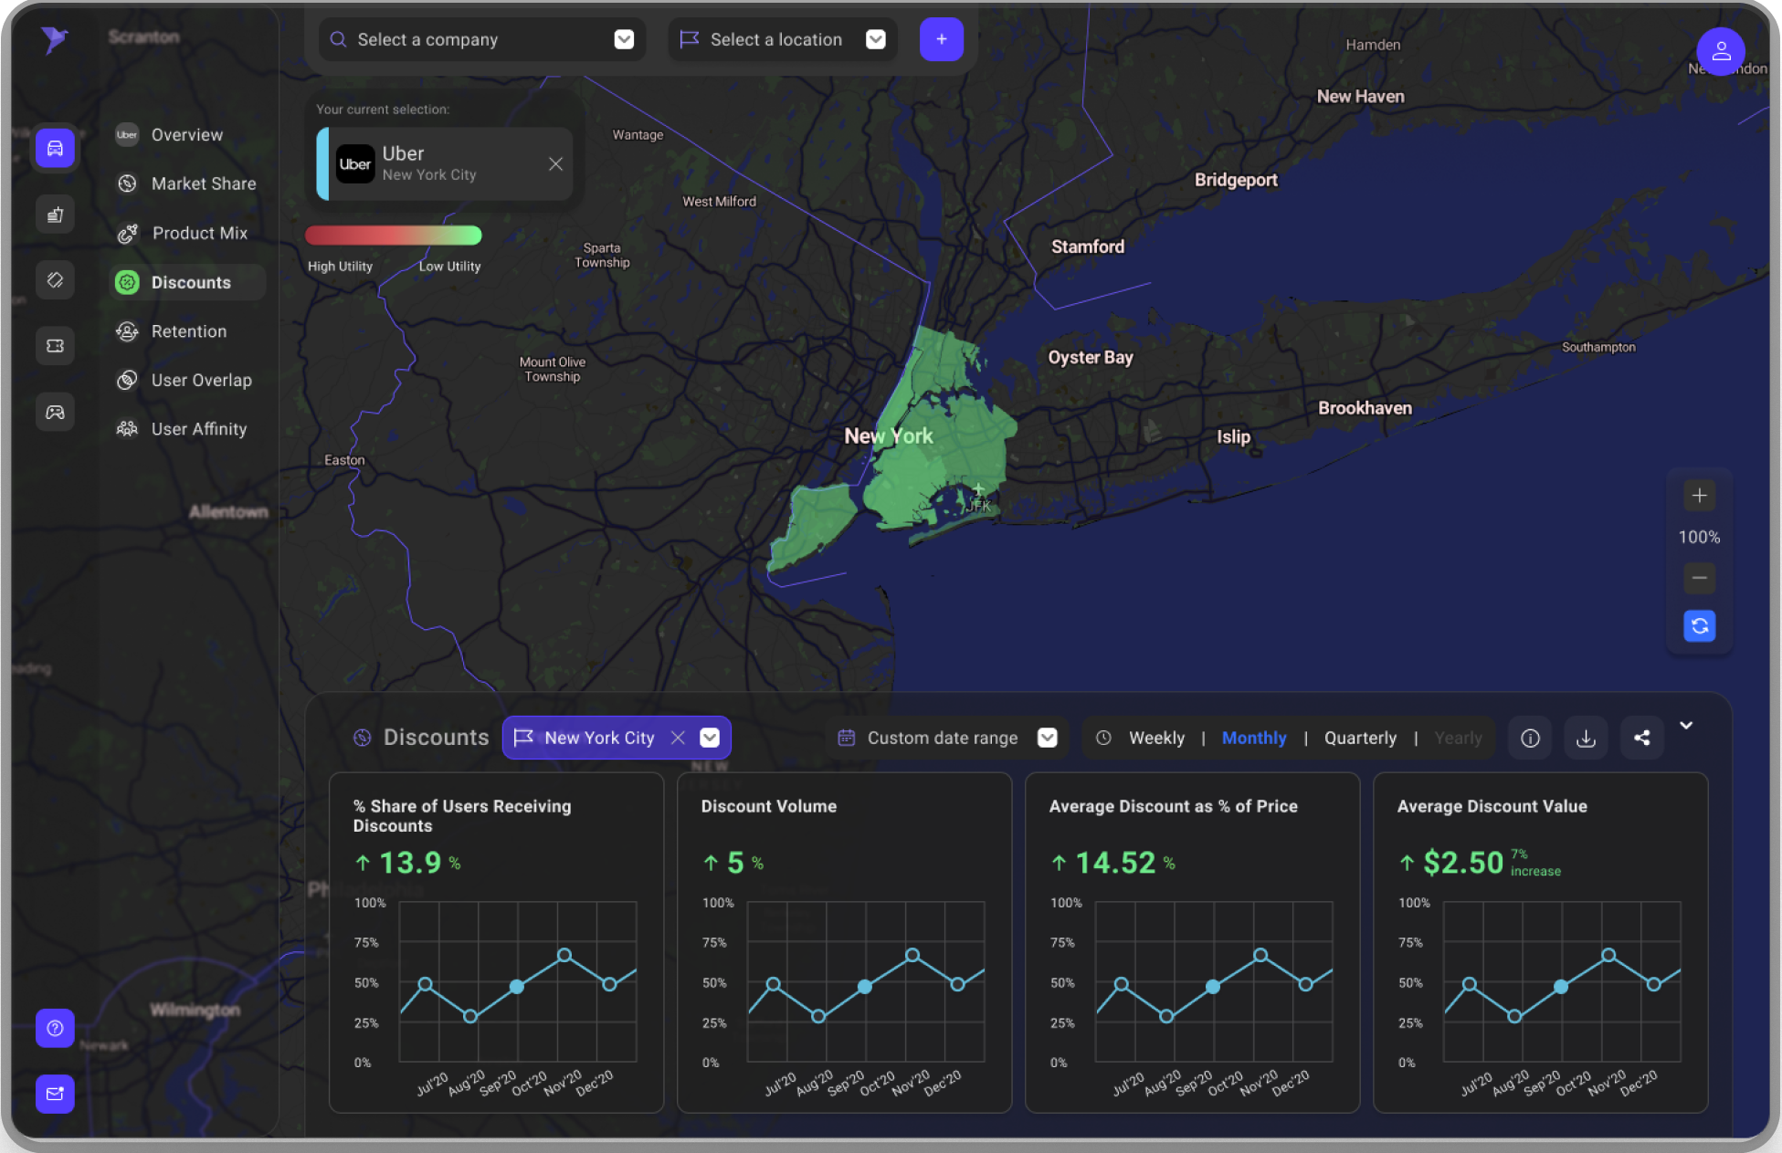Switch the interval to Weekly
Image resolution: width=1782 pixels, height=1153 pixels.
point(1156,738)
